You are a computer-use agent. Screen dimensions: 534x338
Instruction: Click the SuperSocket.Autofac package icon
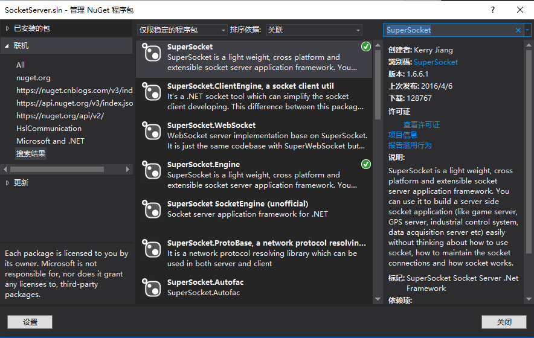[151, 288]
